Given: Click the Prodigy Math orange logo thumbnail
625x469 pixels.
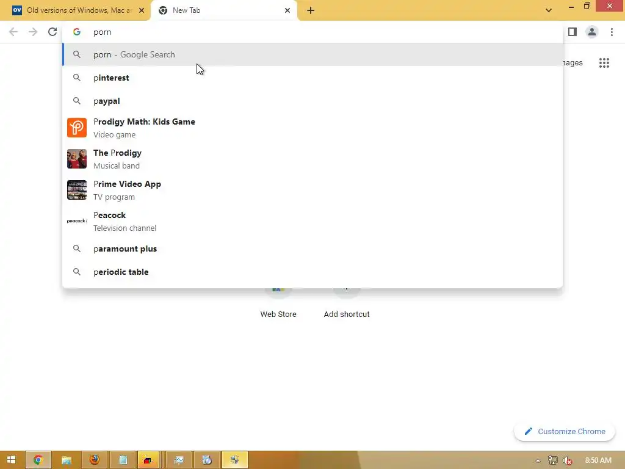Looking at the screenshot, I should pos(77,128).
